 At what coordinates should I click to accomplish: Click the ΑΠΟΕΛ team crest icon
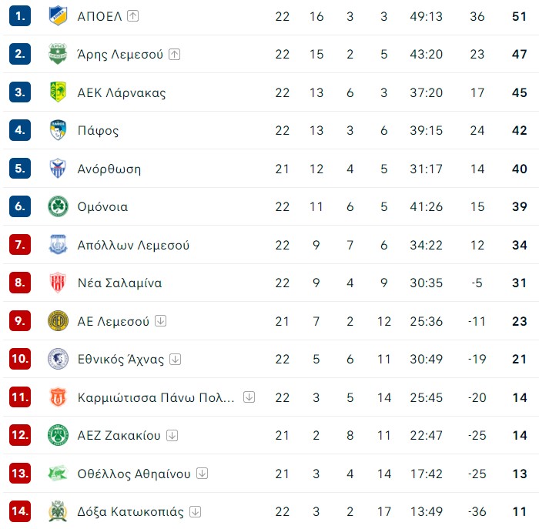pyautogui.click(x=58, y=16)
